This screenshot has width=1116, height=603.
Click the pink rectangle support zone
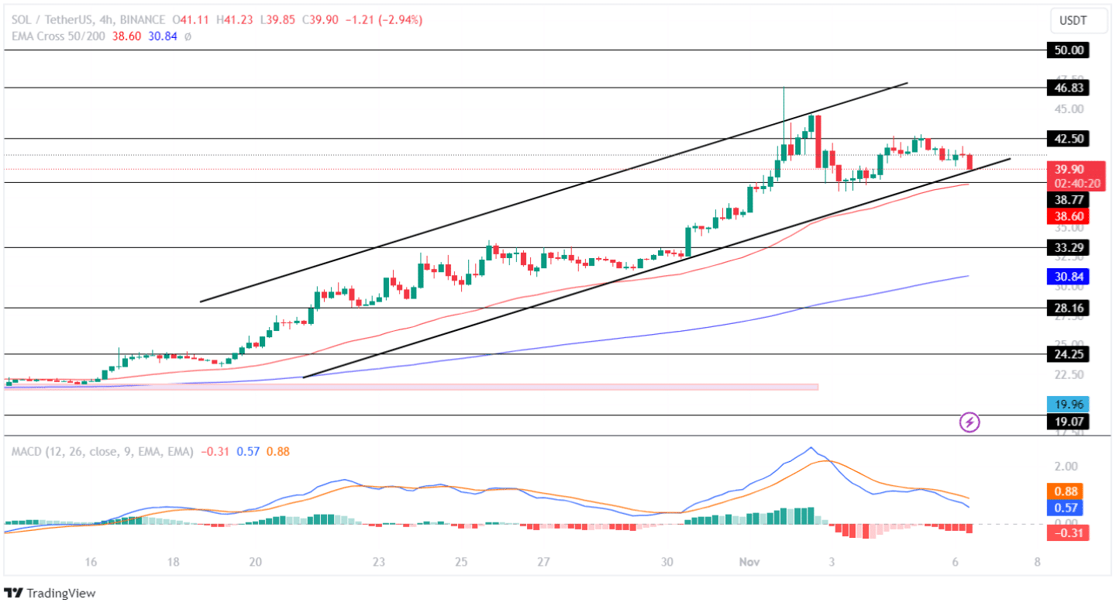pyautogui.click(x=411, y=386)
